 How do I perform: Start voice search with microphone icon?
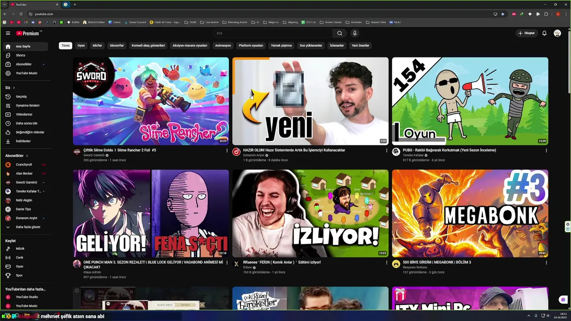355,33
